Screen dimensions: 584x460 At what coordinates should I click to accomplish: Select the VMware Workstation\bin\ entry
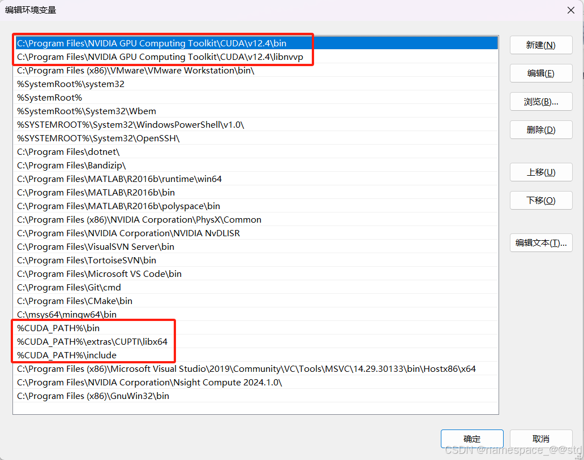(256, 70)
